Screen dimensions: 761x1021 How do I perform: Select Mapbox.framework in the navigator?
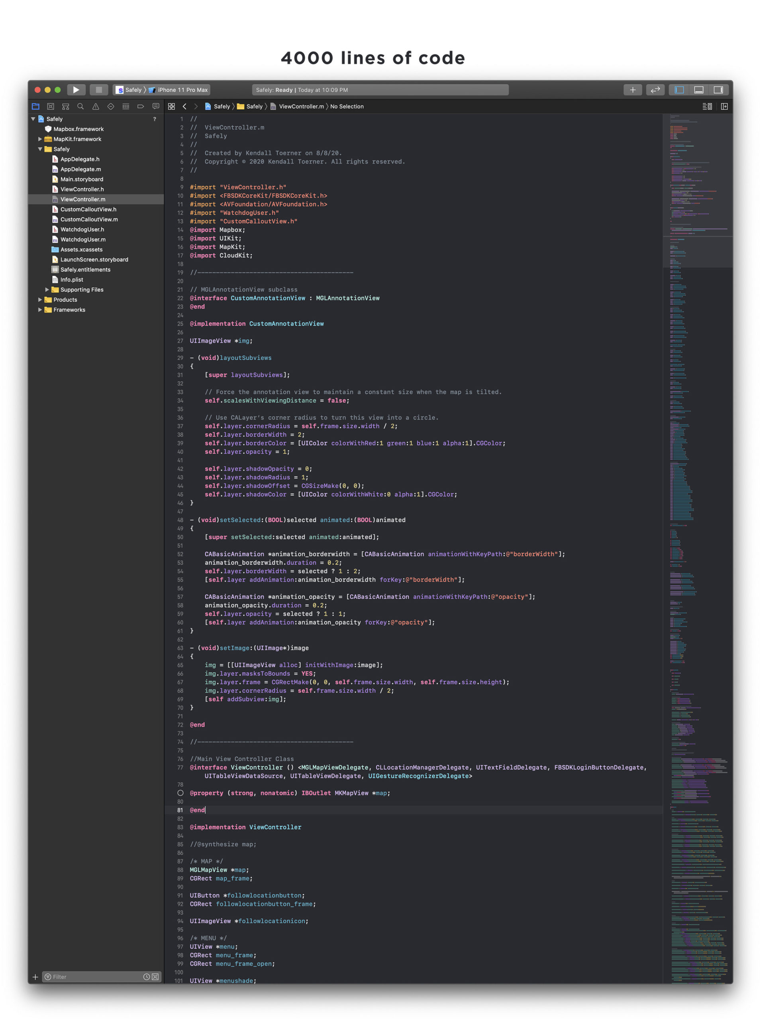(78, 129)
